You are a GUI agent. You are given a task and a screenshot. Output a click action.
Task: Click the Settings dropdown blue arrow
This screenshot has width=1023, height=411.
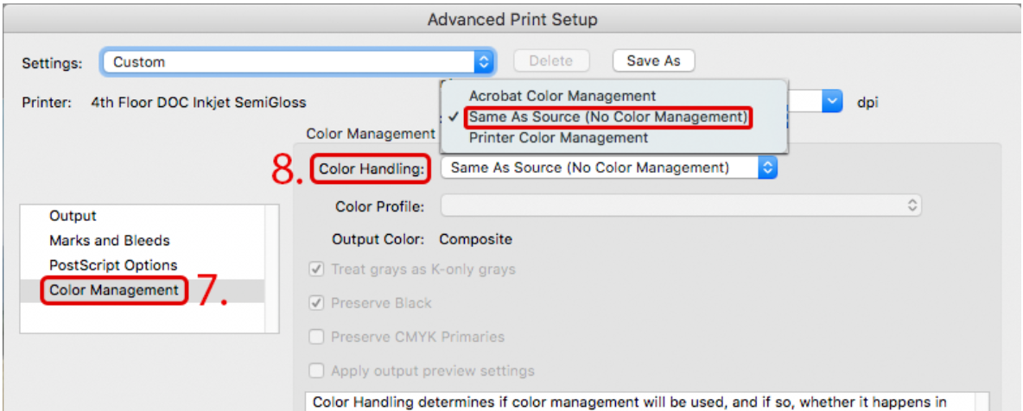tap(484, 62)
